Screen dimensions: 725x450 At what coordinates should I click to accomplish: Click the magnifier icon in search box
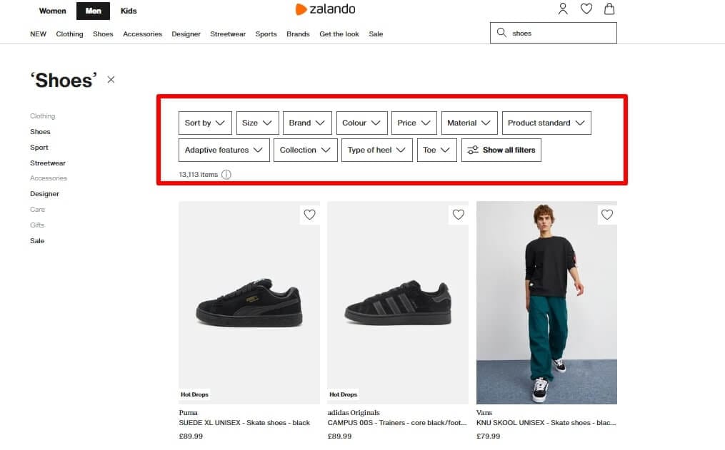[501, 33]
